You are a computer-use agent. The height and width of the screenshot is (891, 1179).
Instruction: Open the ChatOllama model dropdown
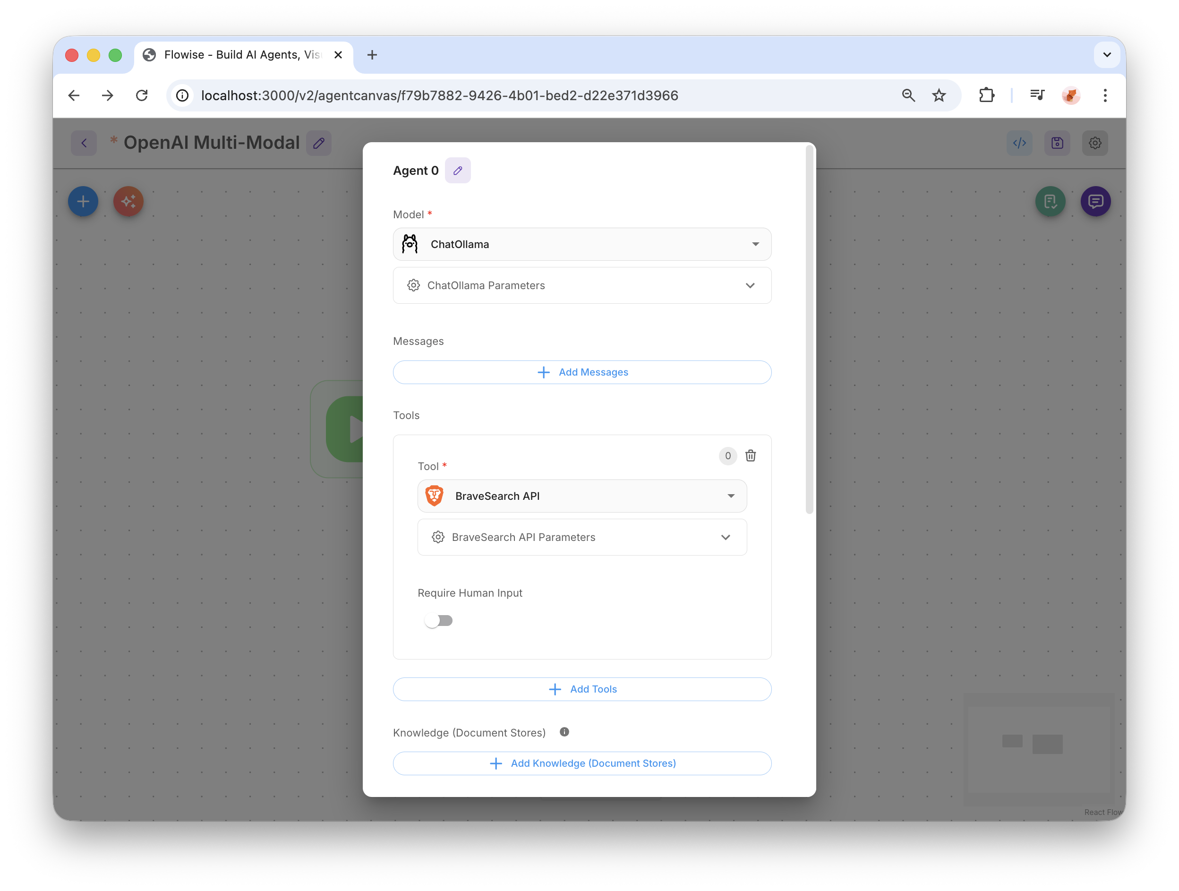(x=581, y=244)
